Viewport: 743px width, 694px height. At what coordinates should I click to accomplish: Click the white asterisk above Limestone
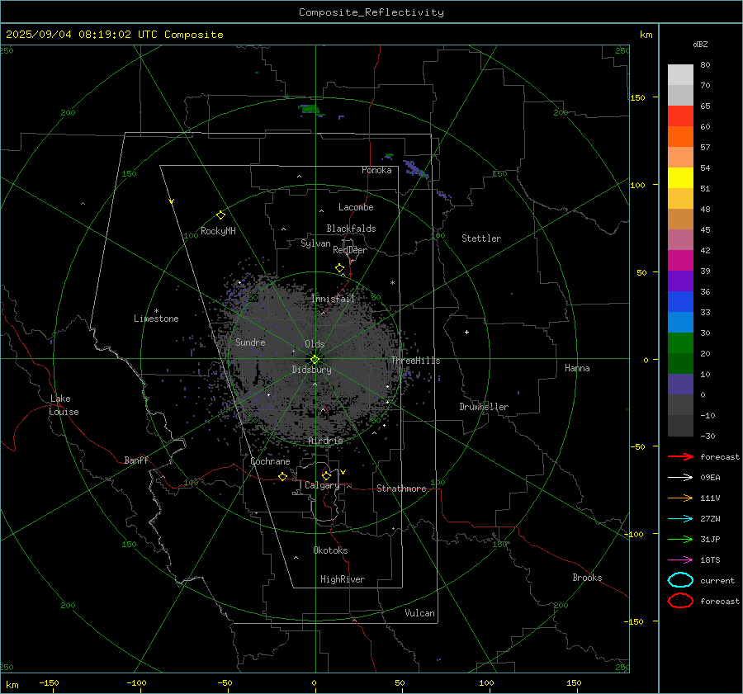156,311
